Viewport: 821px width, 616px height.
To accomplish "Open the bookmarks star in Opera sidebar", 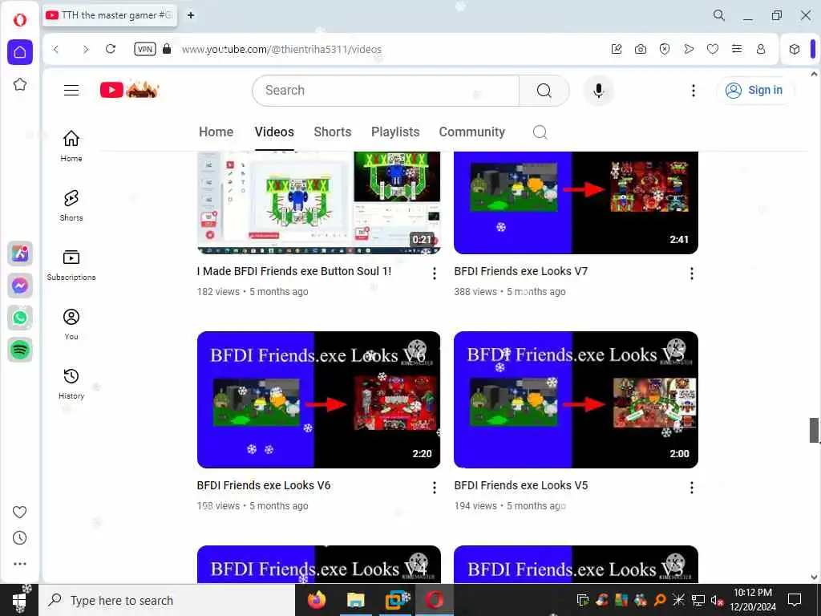I will click(20, 84).
